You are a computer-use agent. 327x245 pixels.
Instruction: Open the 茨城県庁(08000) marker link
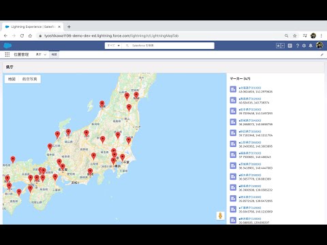tap(250, 164)
